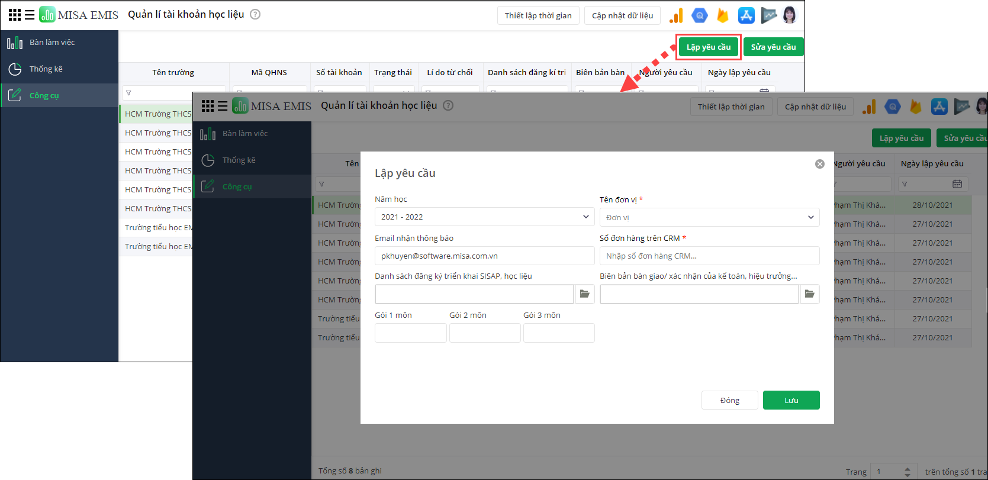Click Cập nhật dữ liệu in the back window
Screen dimensions: 988x480
(622, 15)
